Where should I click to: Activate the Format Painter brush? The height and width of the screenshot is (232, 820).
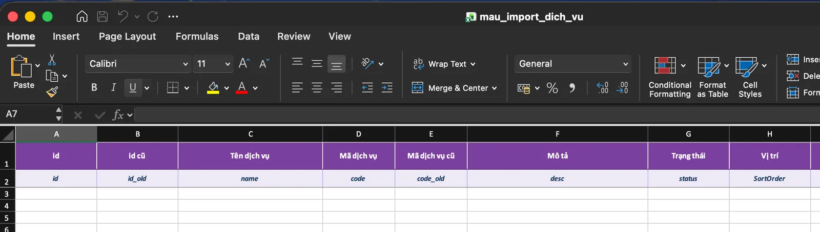tap(52, 92)
